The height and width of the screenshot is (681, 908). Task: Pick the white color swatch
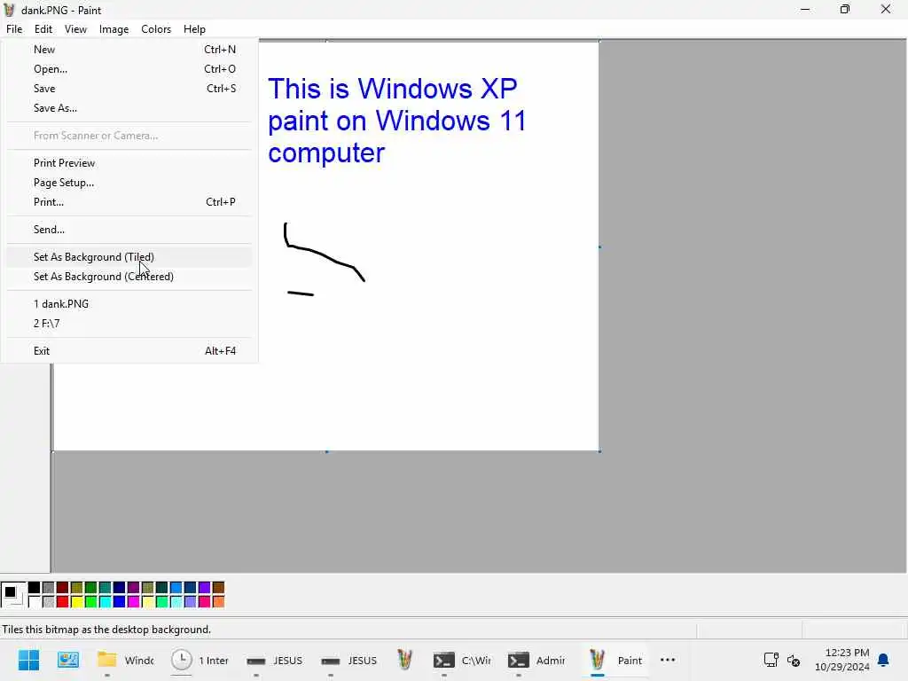[35, 602]
